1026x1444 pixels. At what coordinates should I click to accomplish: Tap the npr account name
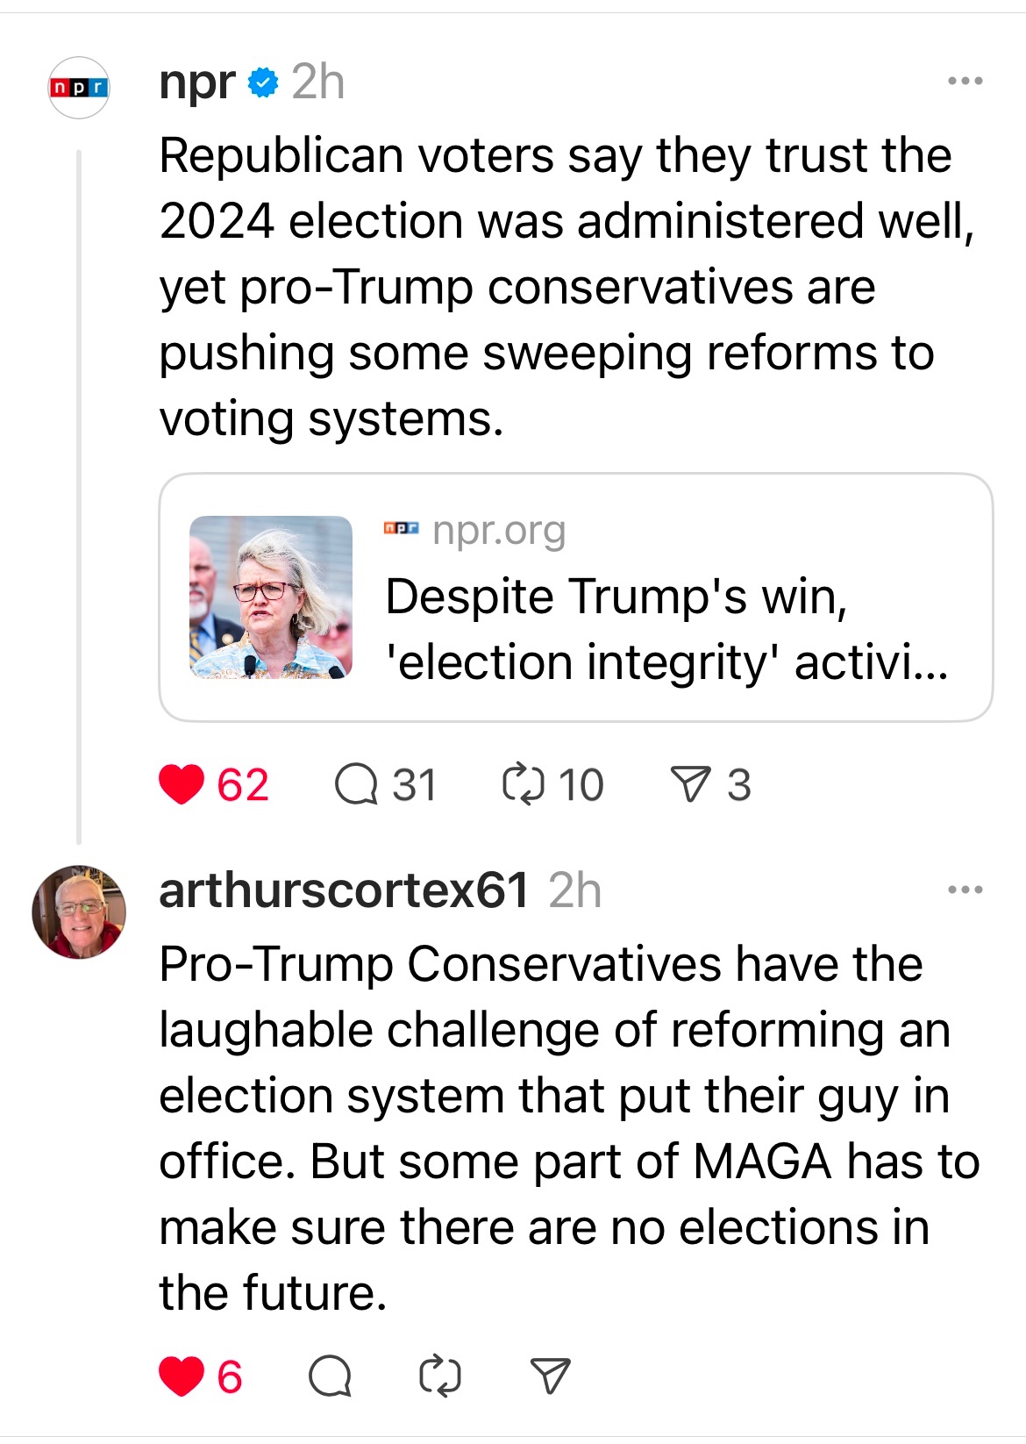197,83
